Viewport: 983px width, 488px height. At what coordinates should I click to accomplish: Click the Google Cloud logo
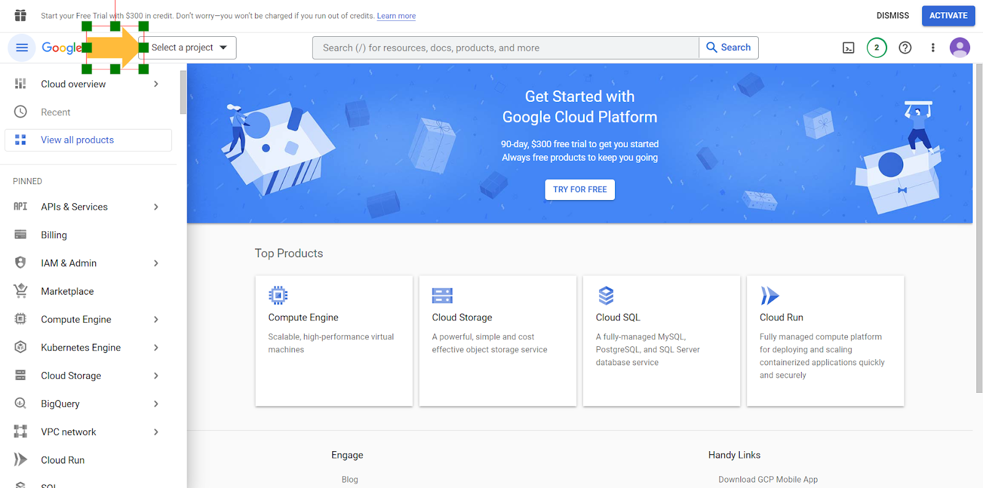pyautogui.click(x=61, y=48)
